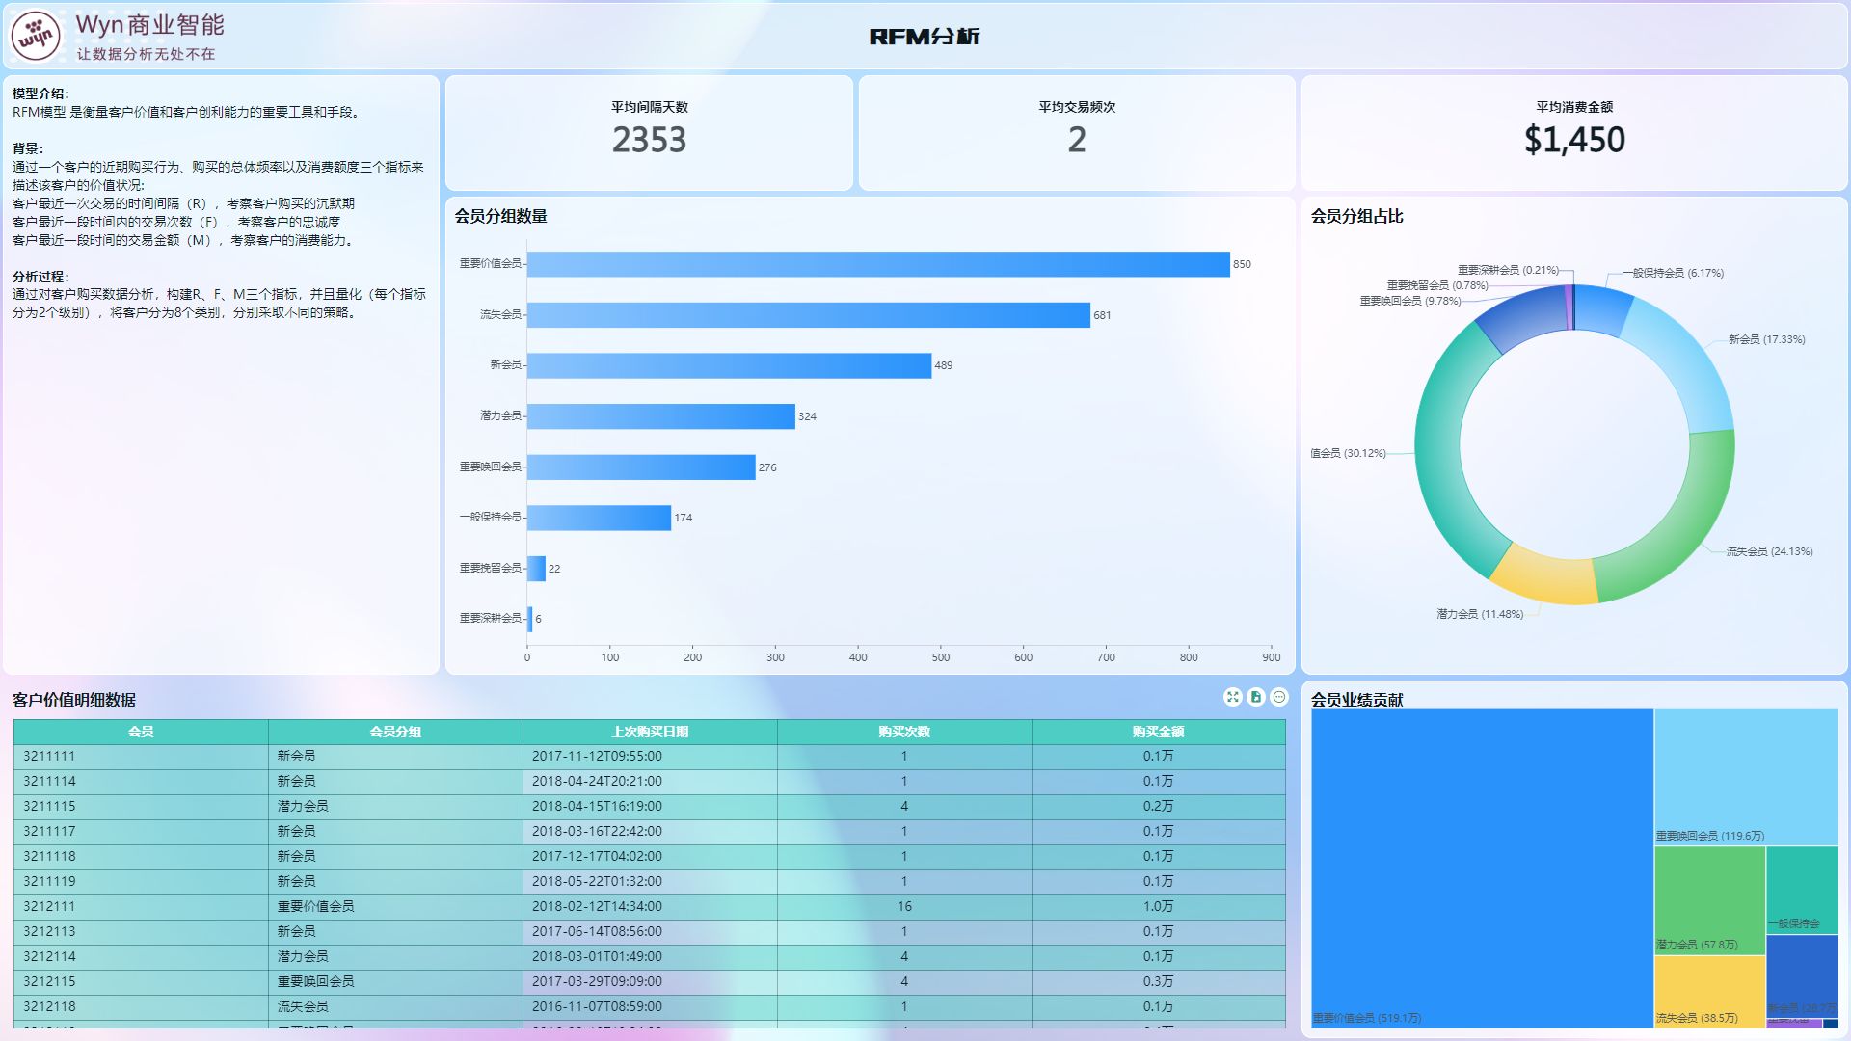This screenshot has height=1041, width=1851.
Task: Click the 购买次数 column header
Action: coord(904,732)
